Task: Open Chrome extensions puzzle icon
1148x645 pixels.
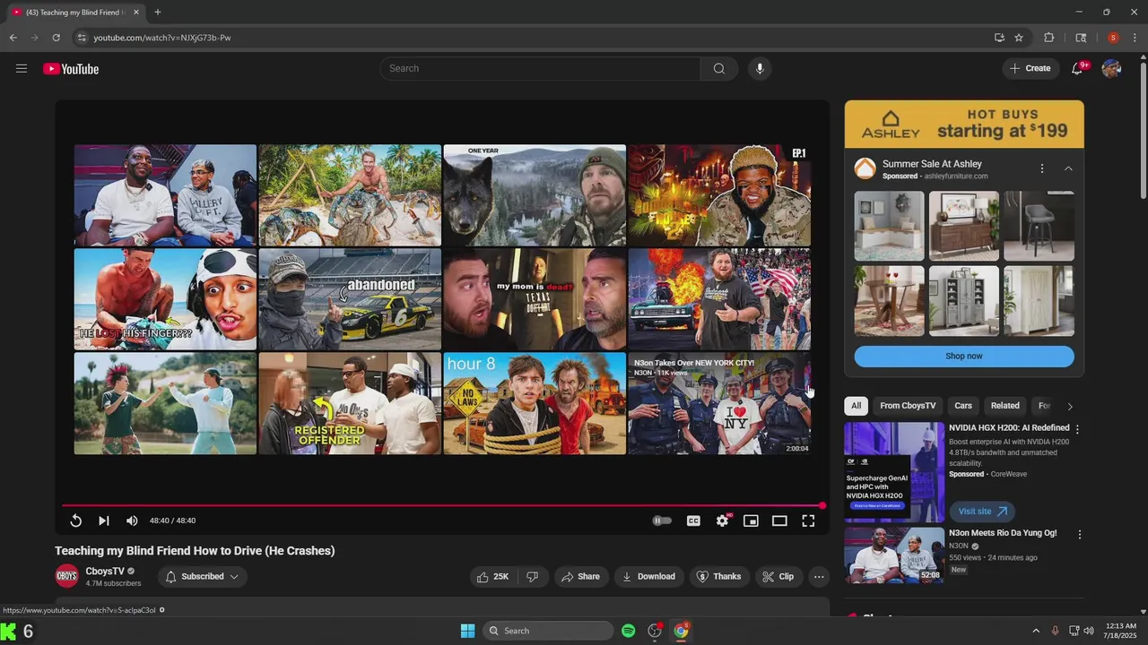Action: (x=1048, y=38)
